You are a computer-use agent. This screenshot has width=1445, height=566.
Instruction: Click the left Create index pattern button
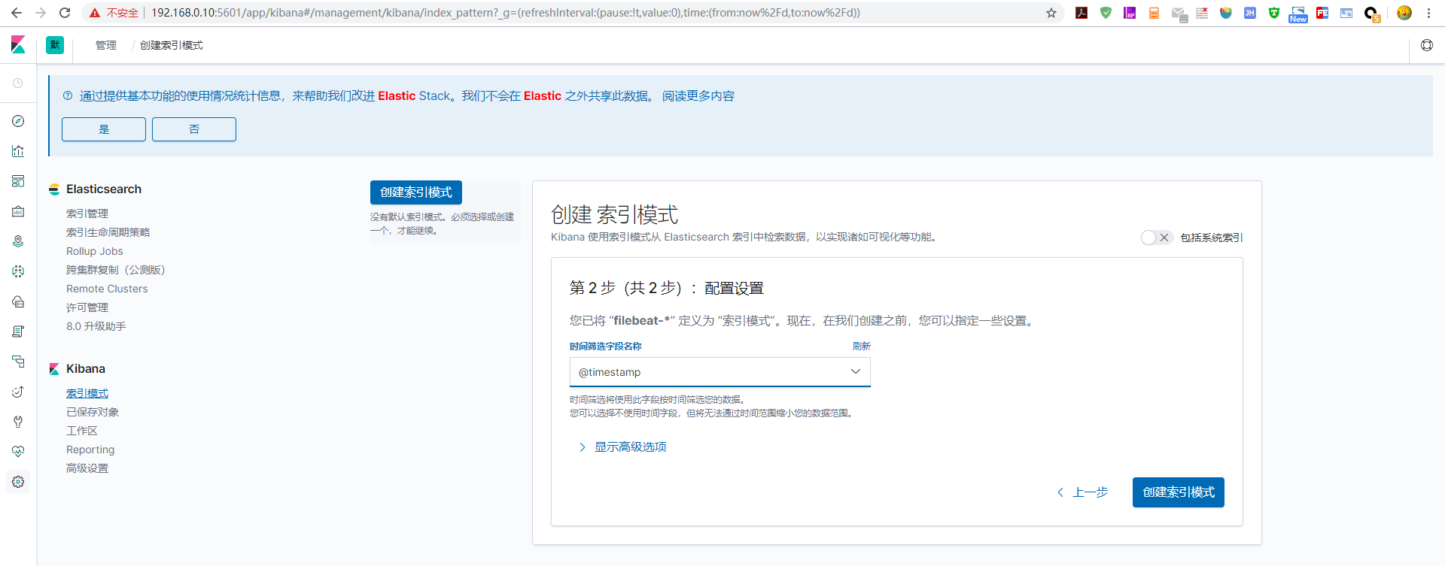pyautogui.click(x=416, y=192)
